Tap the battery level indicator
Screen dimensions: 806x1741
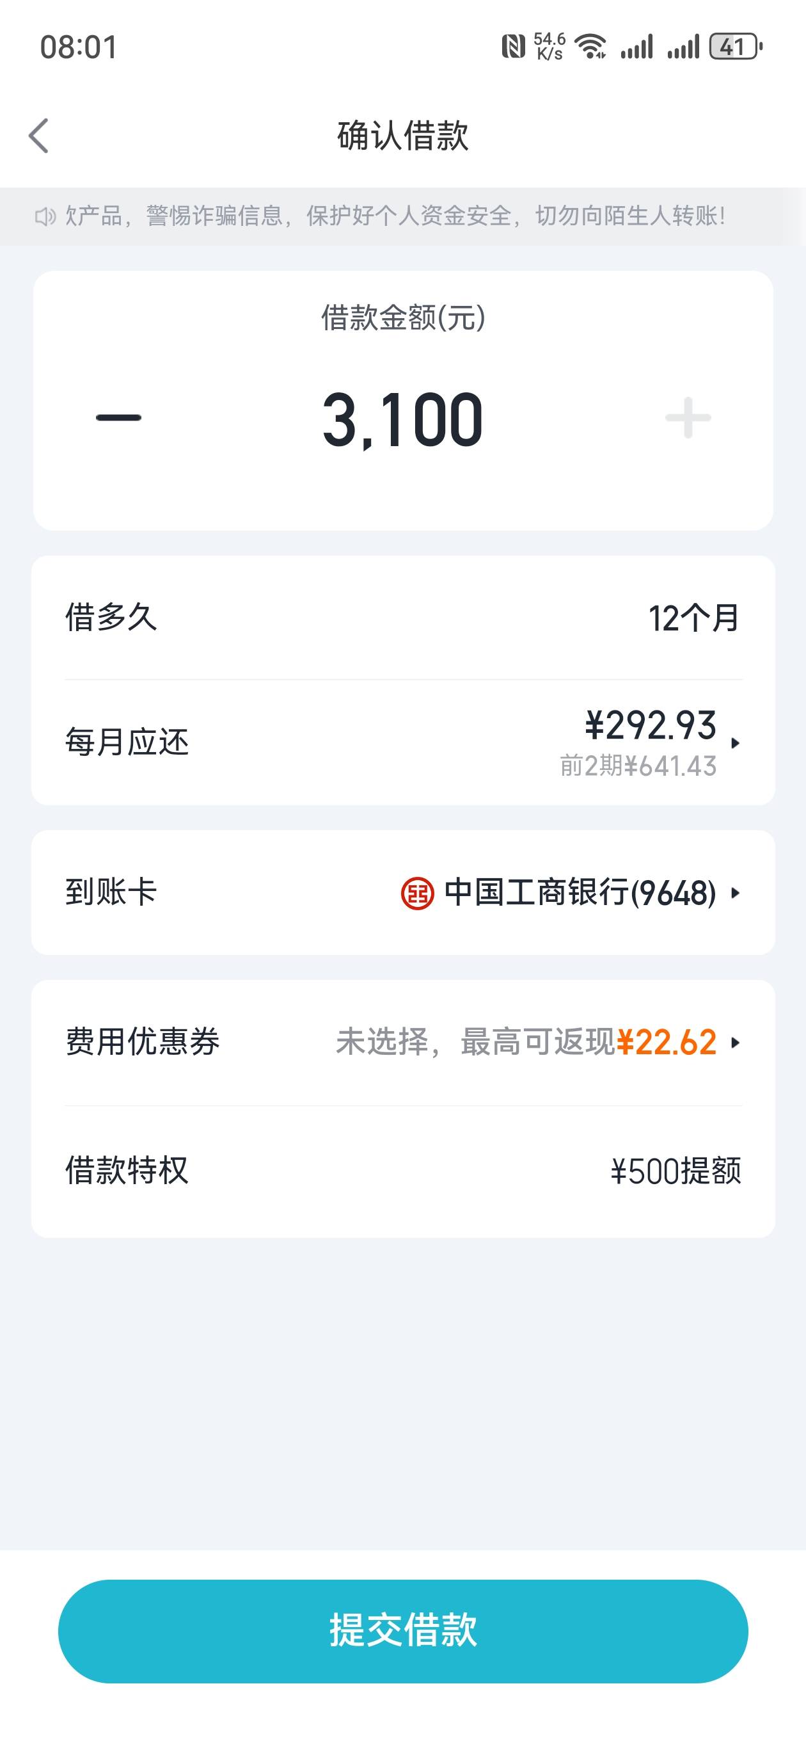coord(735,47)
